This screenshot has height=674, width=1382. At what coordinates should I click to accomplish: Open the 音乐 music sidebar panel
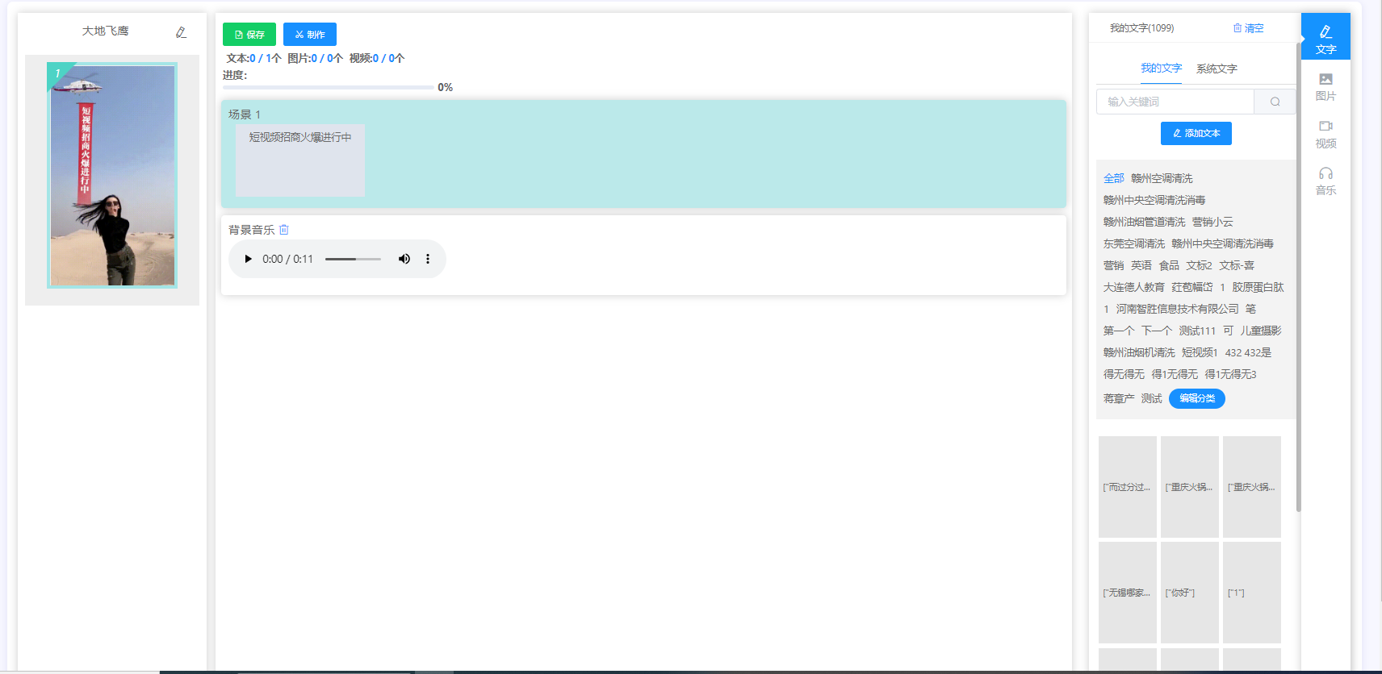tap(1325, 181)
